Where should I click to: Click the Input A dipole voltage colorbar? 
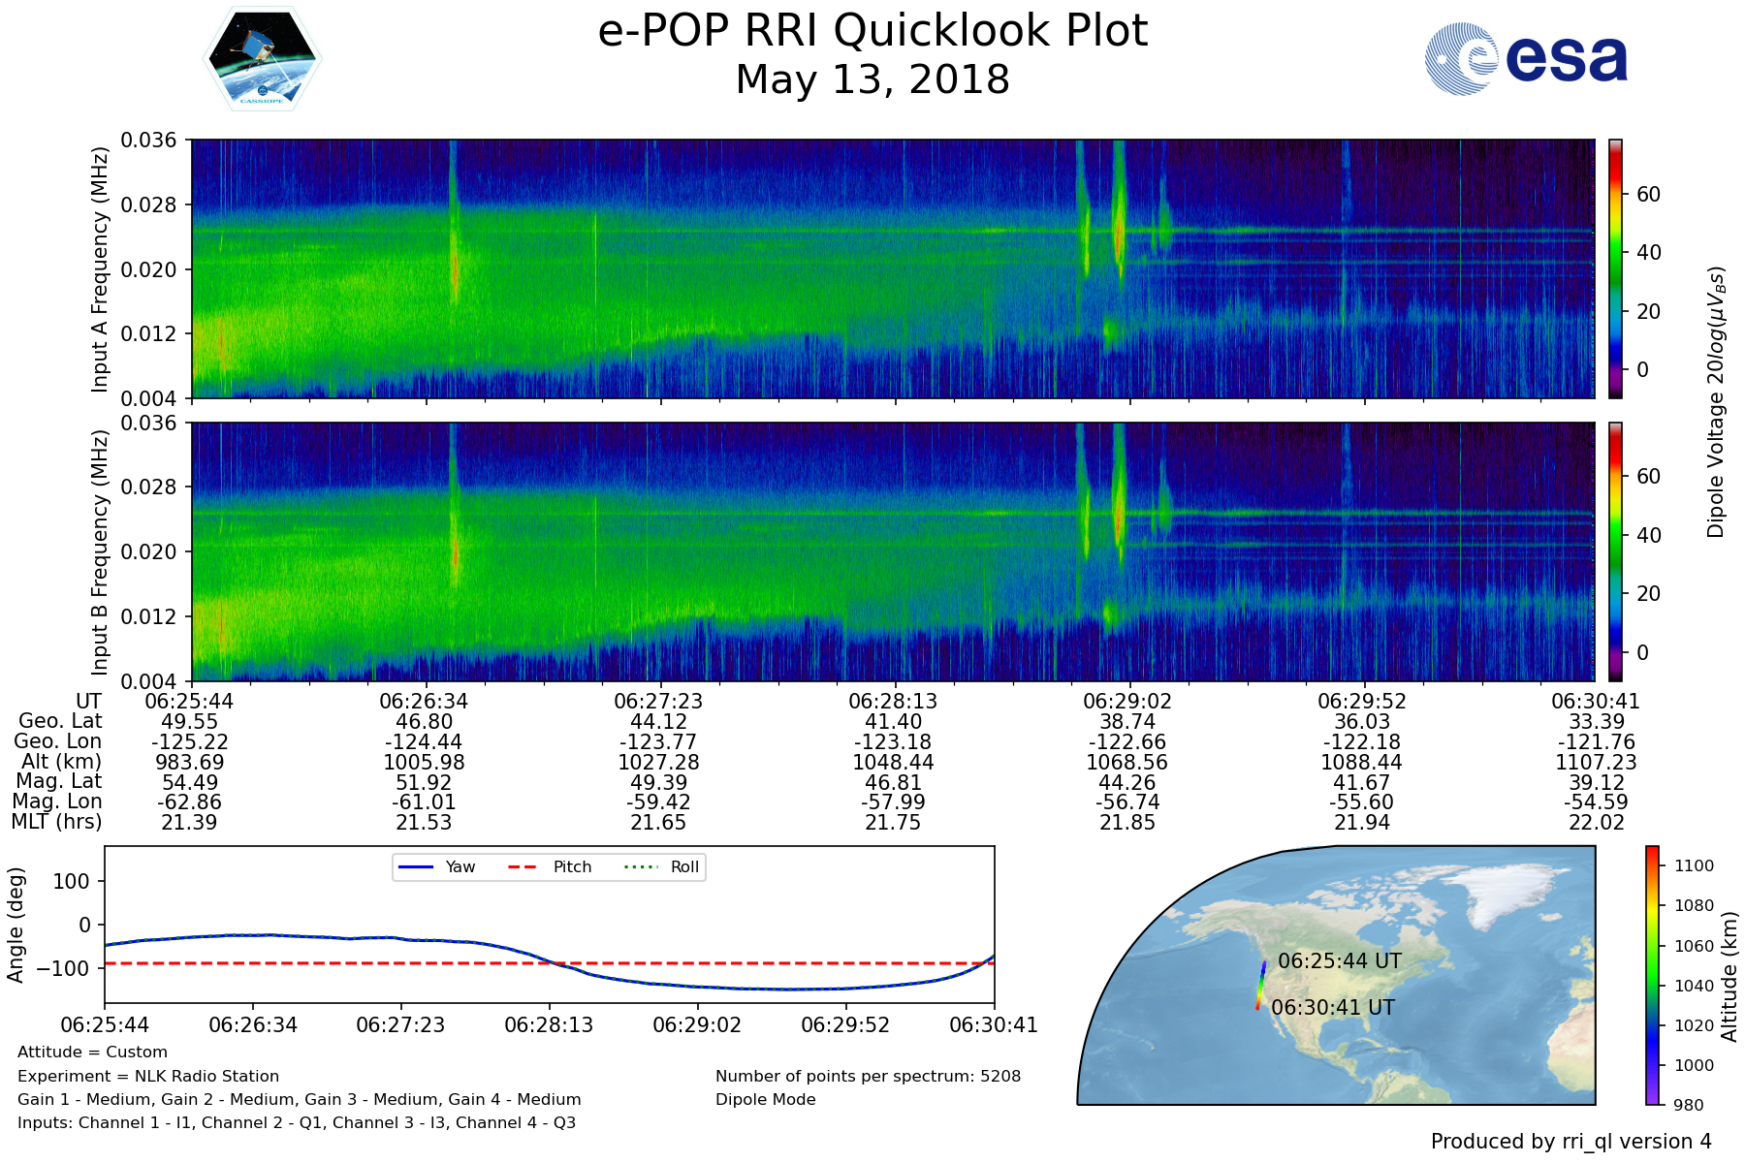pyautogui.click(x=1615, y=268)
